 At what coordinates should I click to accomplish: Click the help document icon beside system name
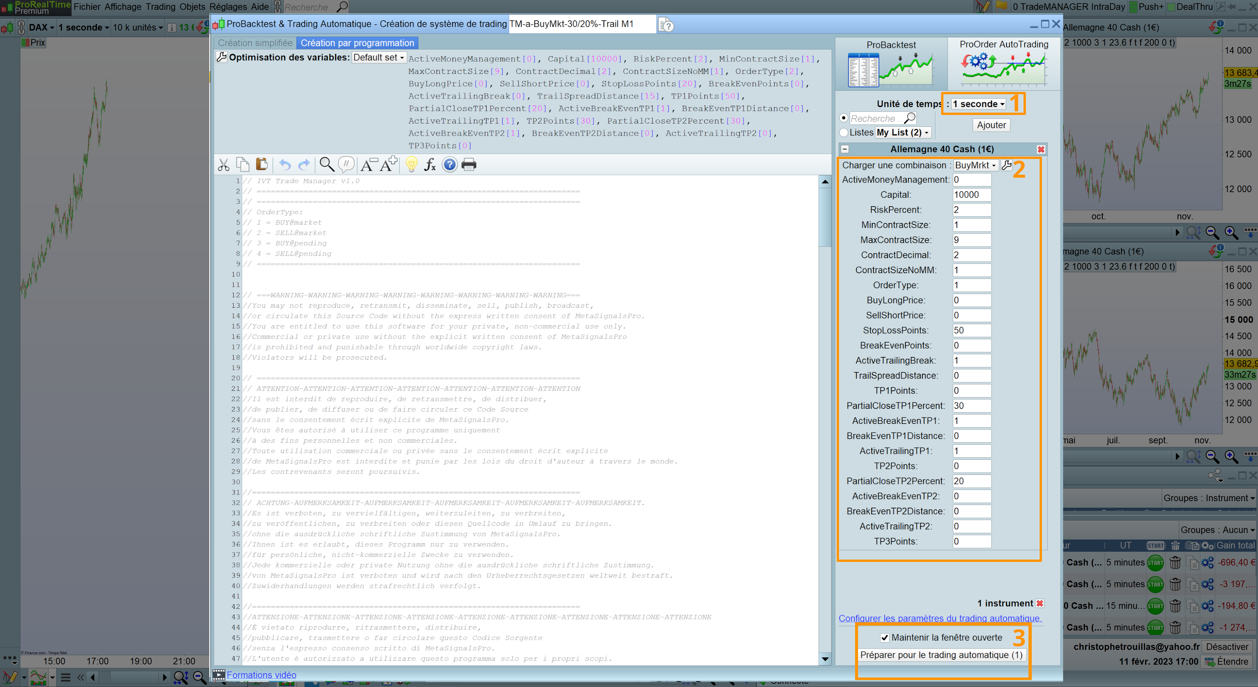[666, 24]
